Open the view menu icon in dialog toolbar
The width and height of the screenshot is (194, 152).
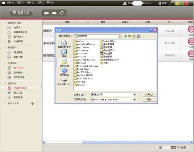pos(139,36)
